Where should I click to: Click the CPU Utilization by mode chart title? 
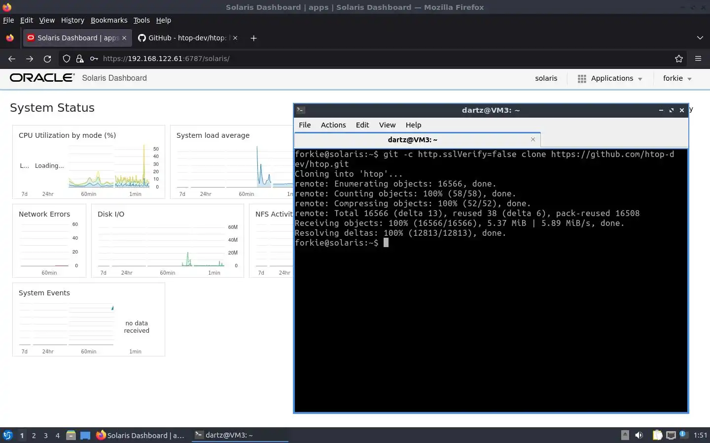67,135
